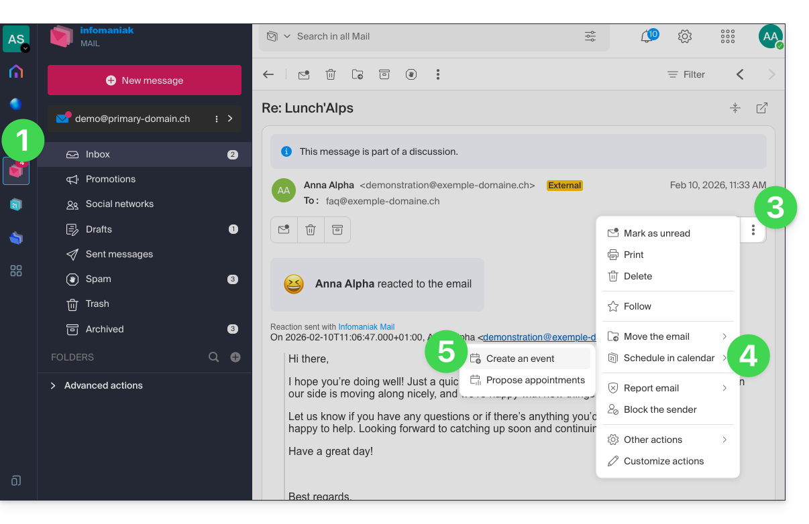
Task: Open the apps grid icon in header
Action: [728, 36]
